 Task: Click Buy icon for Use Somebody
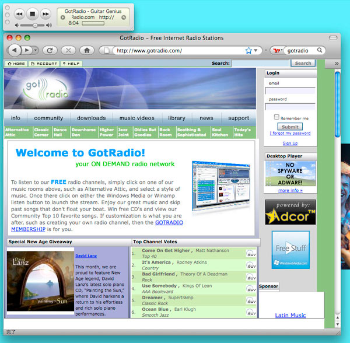[251, 289]
